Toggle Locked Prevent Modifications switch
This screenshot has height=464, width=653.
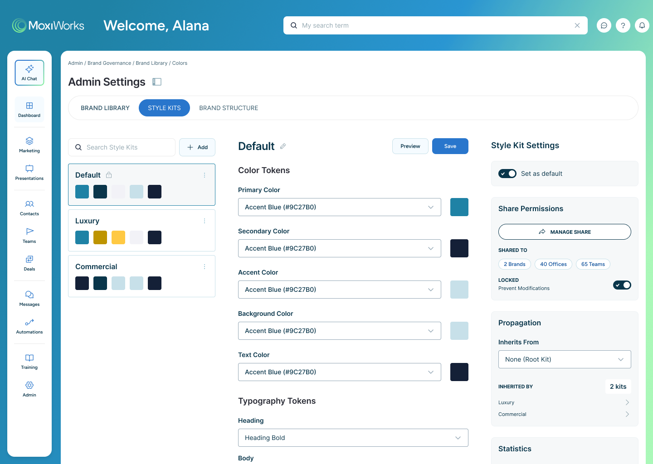(x=622, y=285)
